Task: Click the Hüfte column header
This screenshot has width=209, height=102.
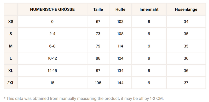Action: (120, 9)
